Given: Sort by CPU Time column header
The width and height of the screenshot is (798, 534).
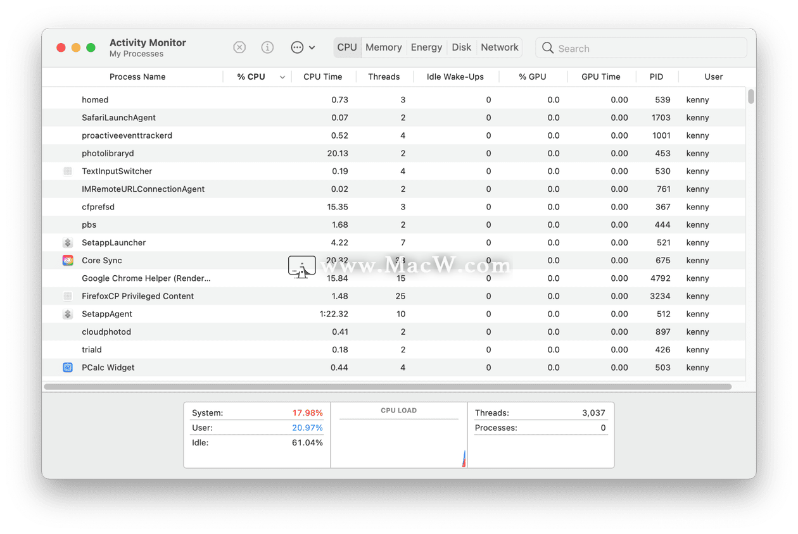Looking at the screenshot, I should click(x=323, y=77).
